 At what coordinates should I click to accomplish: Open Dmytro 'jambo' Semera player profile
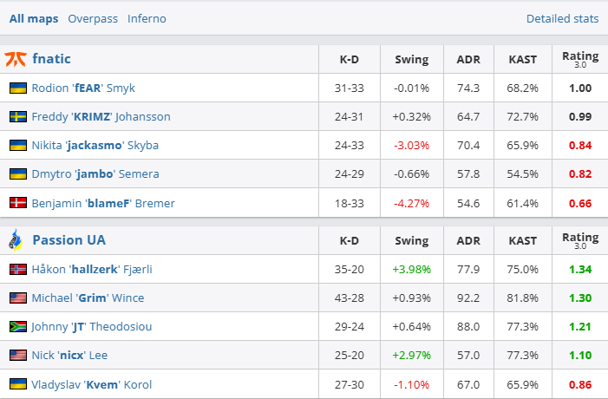(95, 173)
